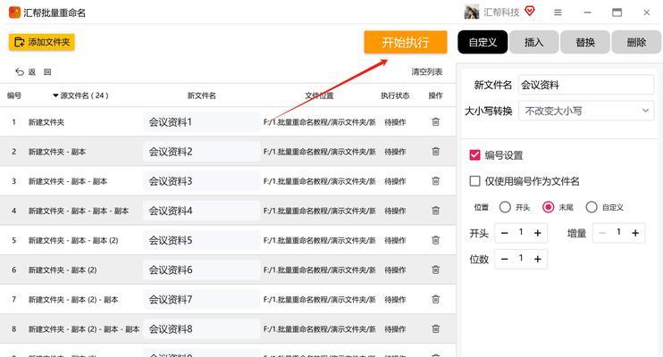
Task: Select the 自定义 position radio button
Action: (592, 207)
